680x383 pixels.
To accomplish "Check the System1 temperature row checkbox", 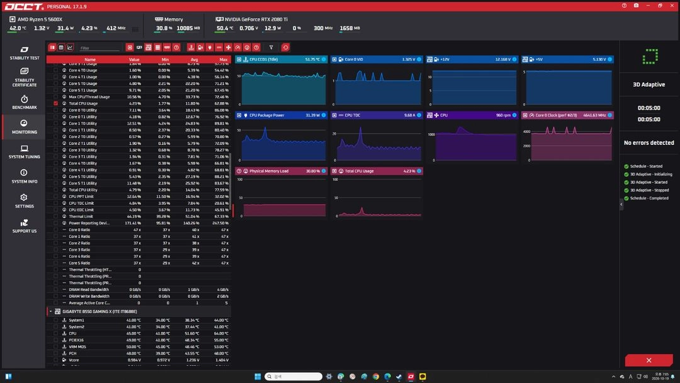I will pyautogui.click(x=55, y=320).
